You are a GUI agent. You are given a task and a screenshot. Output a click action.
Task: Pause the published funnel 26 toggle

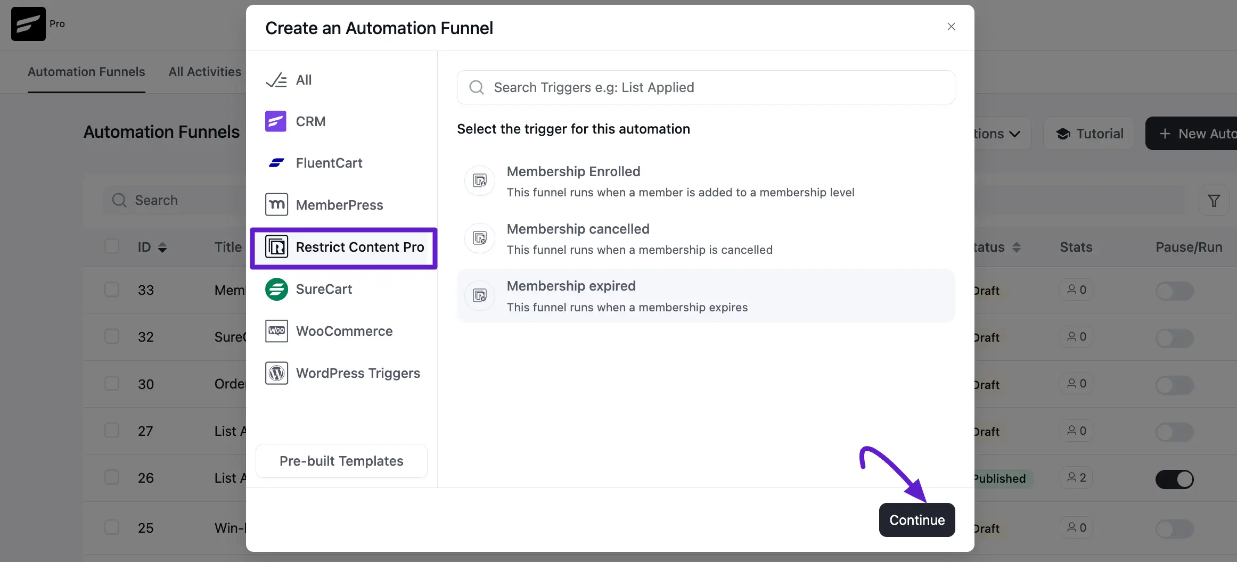(1174, 479)
